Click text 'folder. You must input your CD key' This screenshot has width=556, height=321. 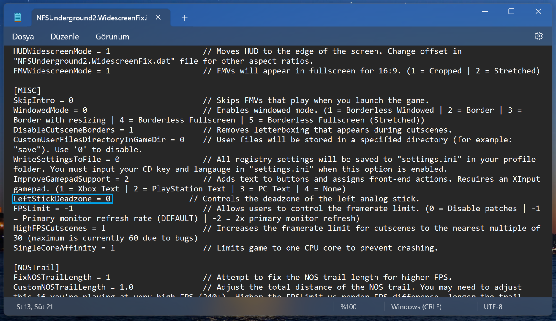pyautogui.click(x=92, y=169)
